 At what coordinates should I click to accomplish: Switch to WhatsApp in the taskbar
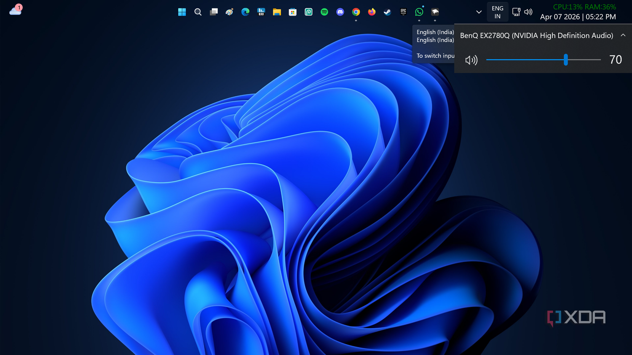click(419, 12)
